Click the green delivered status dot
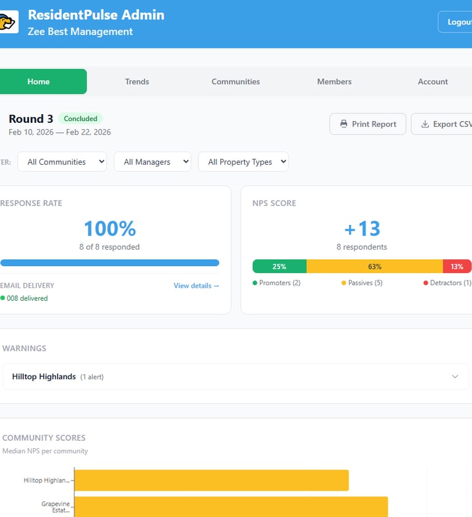Viewport: 472px width, 517px height. tap(2, 298)
